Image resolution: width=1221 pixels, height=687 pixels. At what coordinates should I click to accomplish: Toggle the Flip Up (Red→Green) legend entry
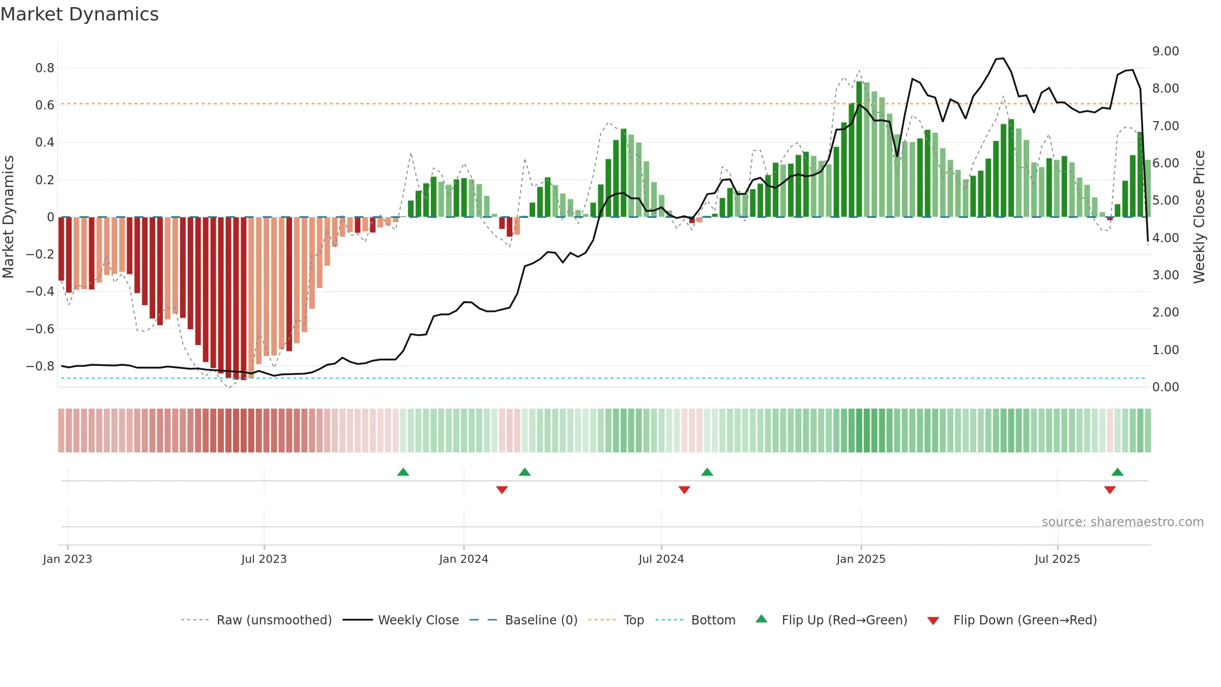831,620
